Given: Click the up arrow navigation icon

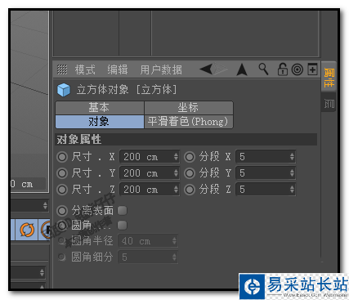Looking at the screenshot, I should pyautogui.click(x=242, y=69).
